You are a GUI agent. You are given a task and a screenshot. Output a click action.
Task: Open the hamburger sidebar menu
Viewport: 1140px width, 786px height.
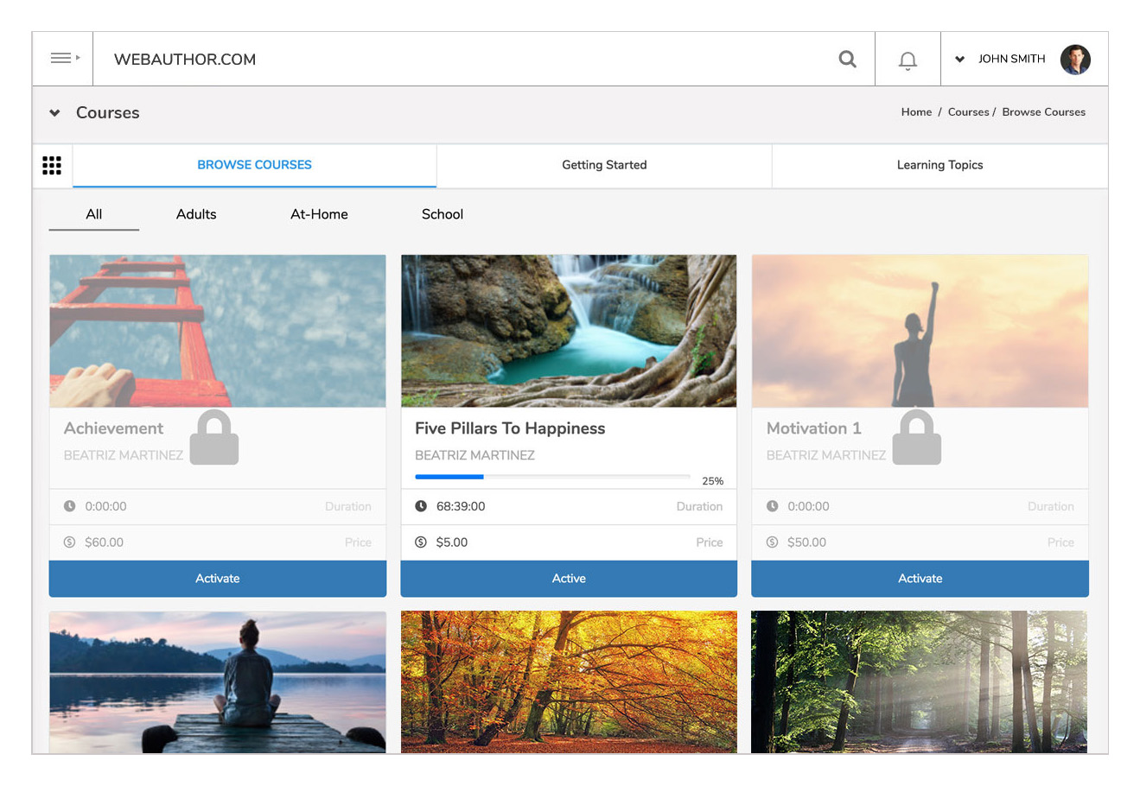62,59
